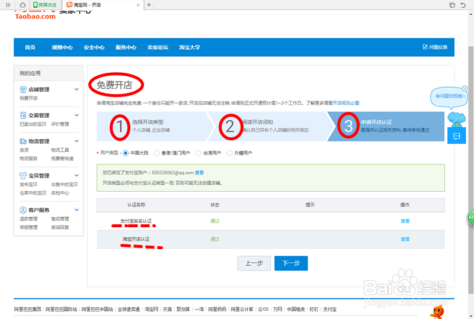Click 查看 next to the Alipay account
Viewport: 474px width, 319px height.
199,172
